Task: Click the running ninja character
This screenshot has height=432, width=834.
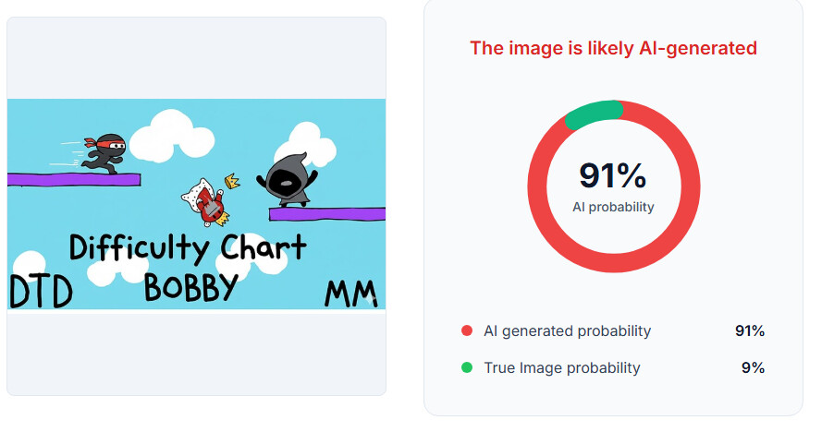Action: pyautogui.click(x=104, y=152)
